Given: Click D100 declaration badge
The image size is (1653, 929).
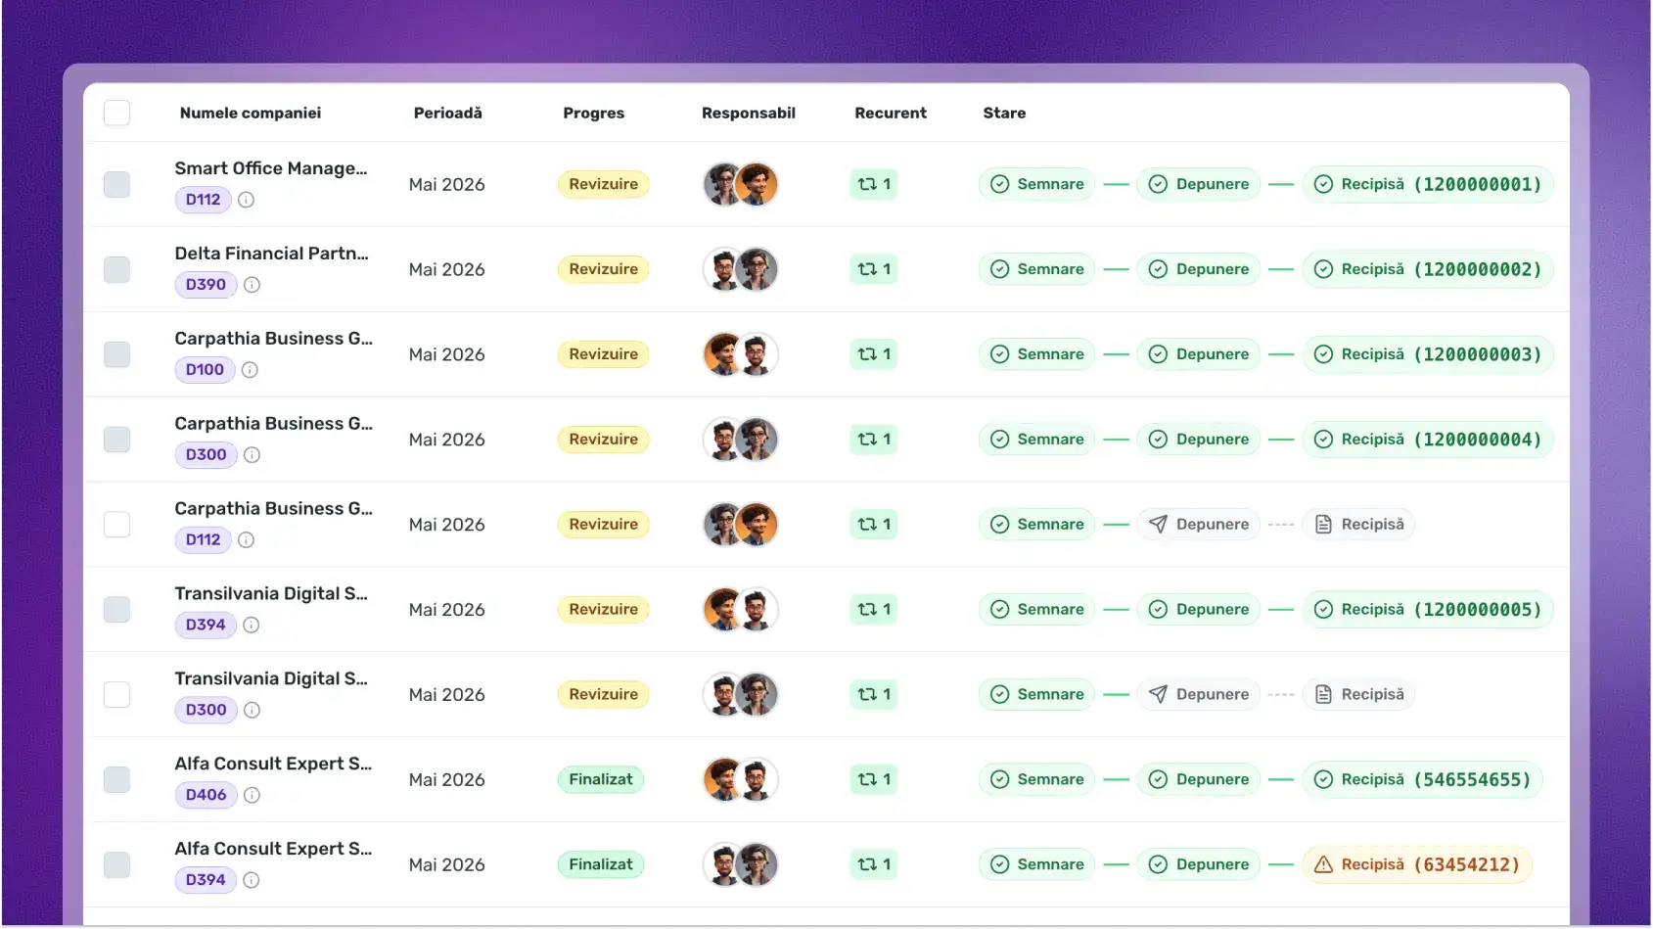Looking at the screenshot, I should (x=205, y=370).
